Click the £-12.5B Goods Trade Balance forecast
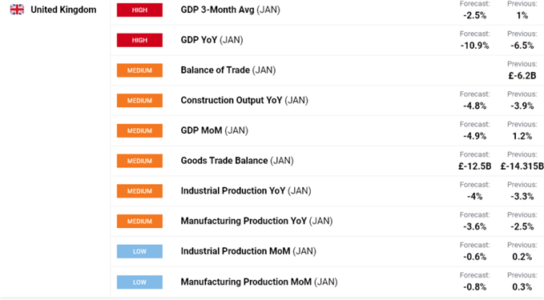The height and width of the screenshot is (300, 544). [x=474, y=166]
